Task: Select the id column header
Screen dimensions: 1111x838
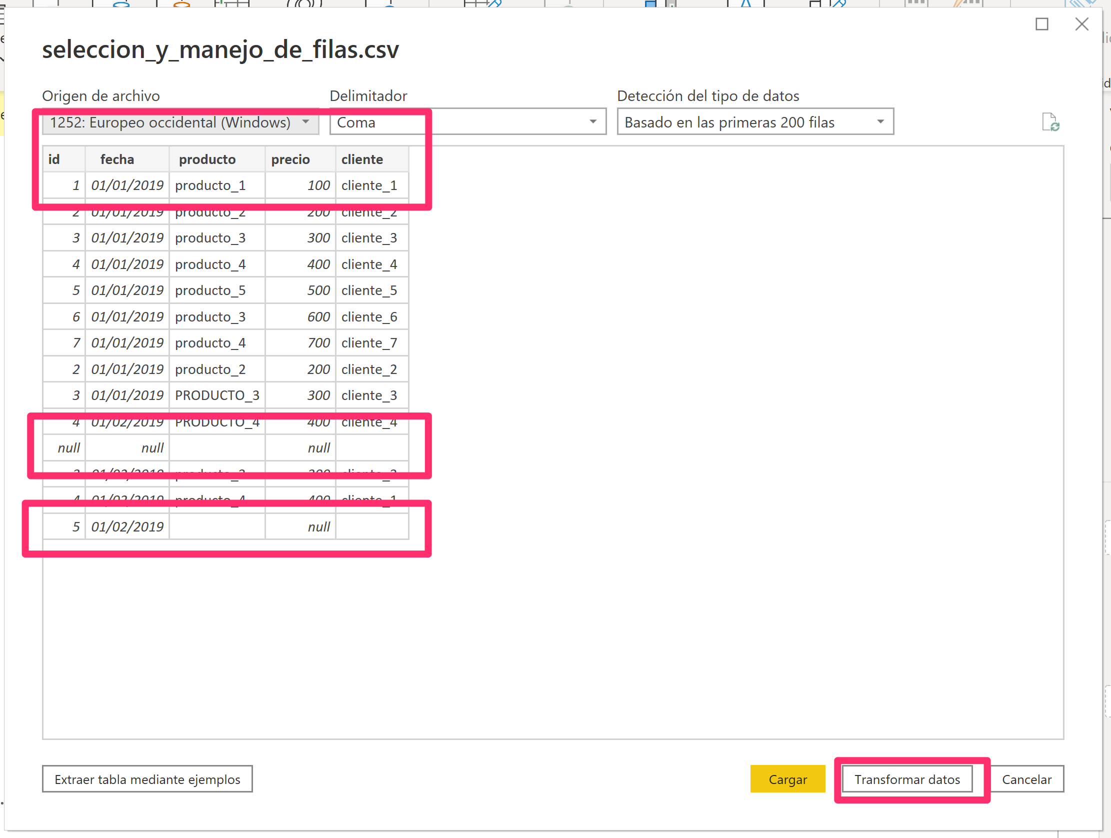Action: coord(64,159)
